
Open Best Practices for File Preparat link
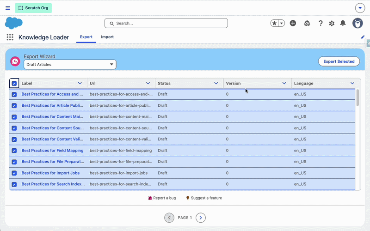(x=53, y=161)
